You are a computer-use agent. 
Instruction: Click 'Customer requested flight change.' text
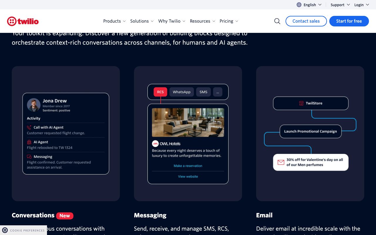[56, 133]
